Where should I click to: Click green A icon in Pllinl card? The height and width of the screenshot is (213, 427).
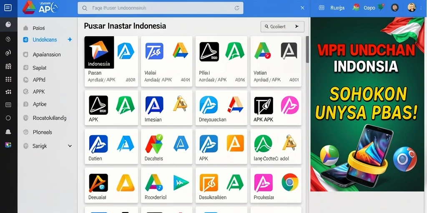tap(234, 51)
